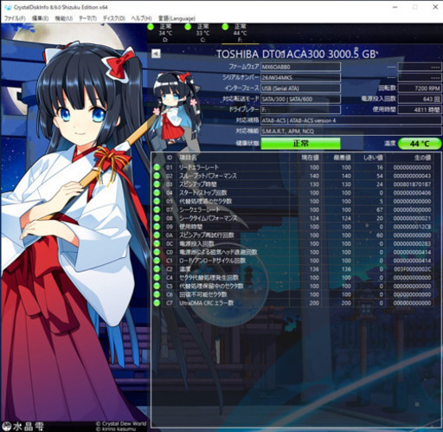Click green status circle for D: disk
The image size is (443, 432).
point(151,27)
